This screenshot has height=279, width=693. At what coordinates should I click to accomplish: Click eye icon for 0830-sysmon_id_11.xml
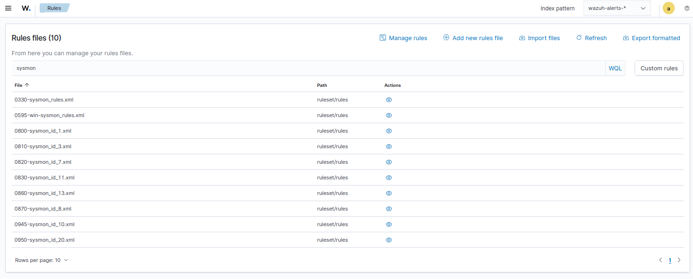pos(389,178)
